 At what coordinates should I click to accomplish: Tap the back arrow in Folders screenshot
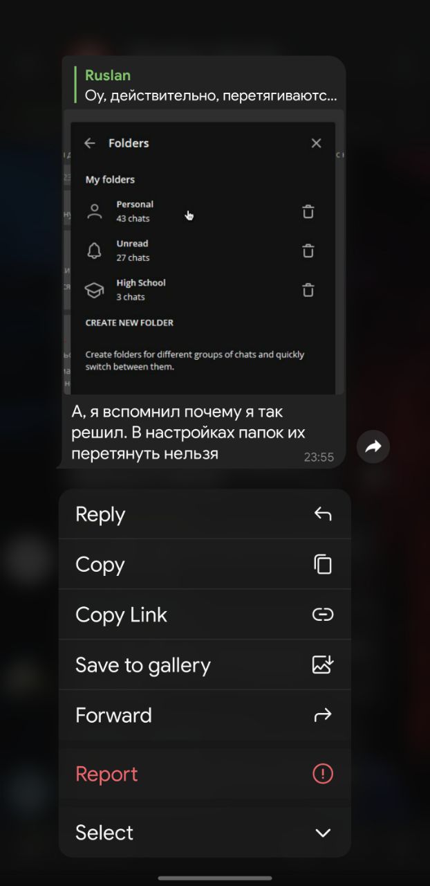90,143
